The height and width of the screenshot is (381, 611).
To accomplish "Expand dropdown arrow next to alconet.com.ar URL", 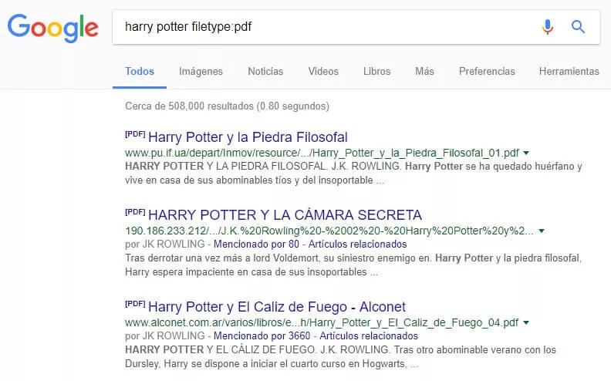I will click(x=526, y=322).
